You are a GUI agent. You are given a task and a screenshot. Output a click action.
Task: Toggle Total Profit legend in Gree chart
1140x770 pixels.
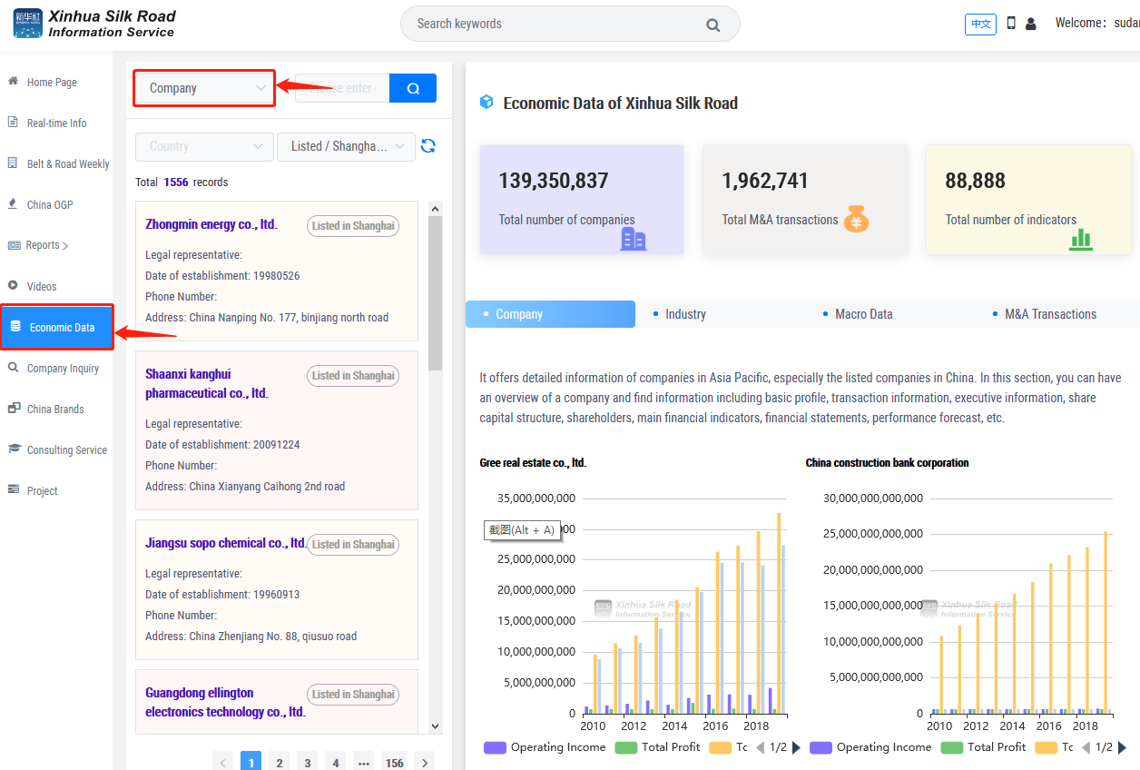pyautogui.click(x=658, y=747)
